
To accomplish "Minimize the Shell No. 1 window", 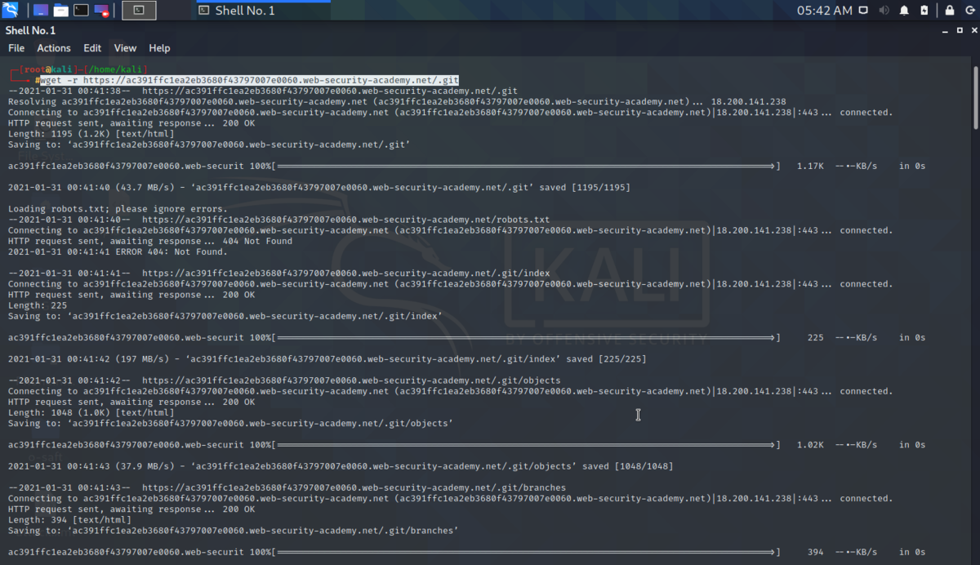I will pos(946,30).
